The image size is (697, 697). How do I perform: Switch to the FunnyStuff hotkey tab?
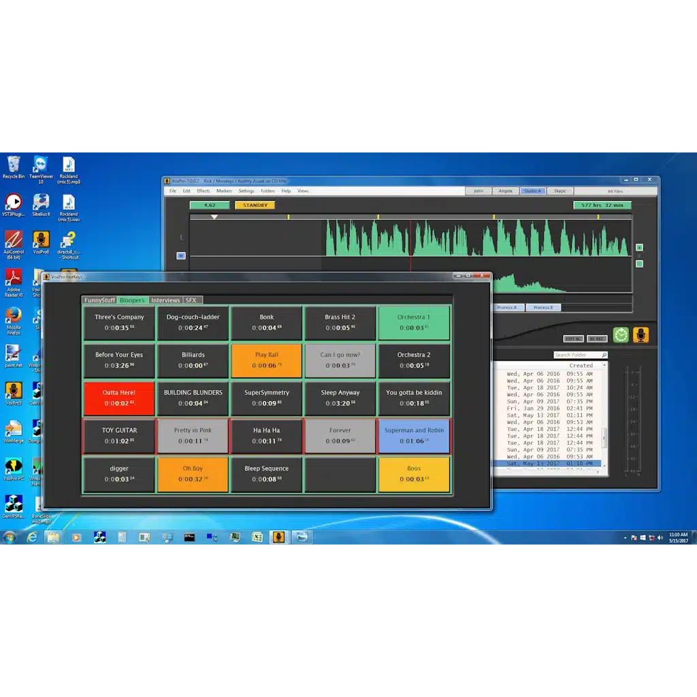[99, 300]
